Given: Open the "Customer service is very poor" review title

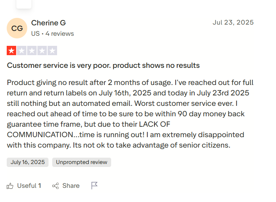Looking at the screenshot, I should click(x=103, y=66).
